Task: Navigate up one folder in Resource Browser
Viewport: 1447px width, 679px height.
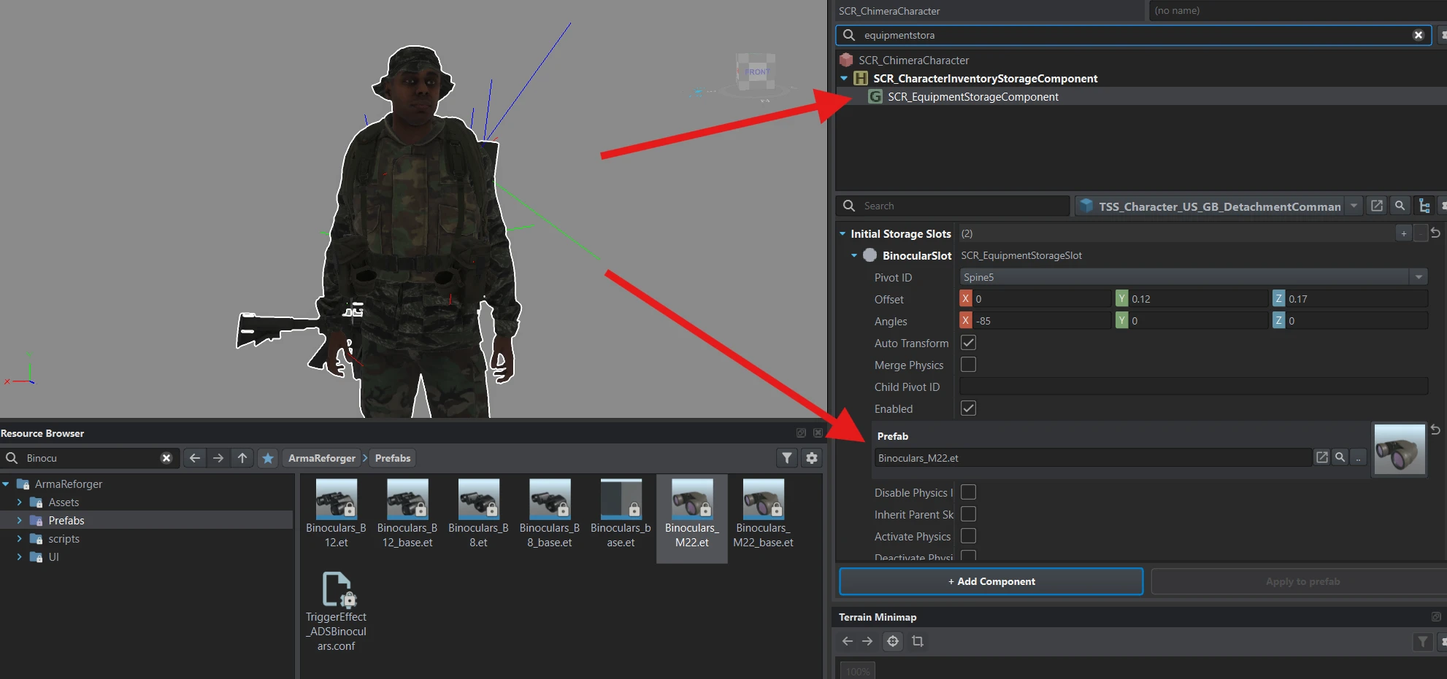Action: (x=242, y=458)
